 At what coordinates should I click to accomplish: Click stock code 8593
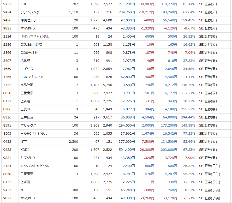[7, 133]
